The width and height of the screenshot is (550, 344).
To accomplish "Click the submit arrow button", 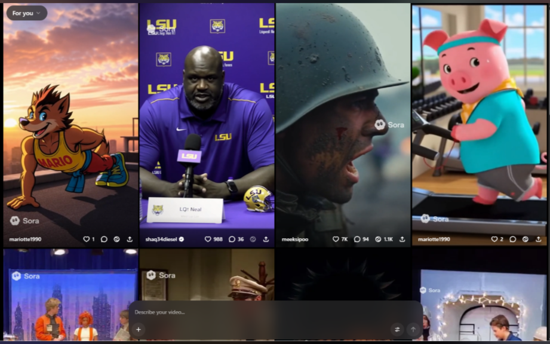I will [413, 329].
